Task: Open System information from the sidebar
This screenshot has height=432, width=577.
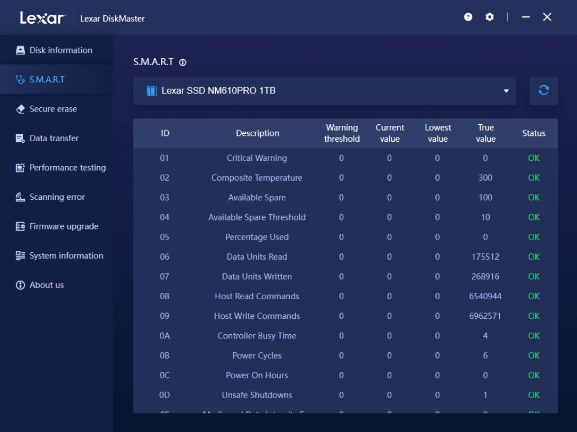Action: tap(56, 256)
